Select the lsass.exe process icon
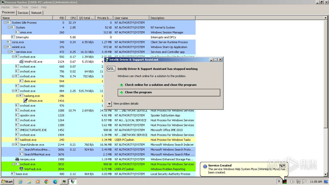Screen dimensions: 329x185 click(x=13, y=174)
